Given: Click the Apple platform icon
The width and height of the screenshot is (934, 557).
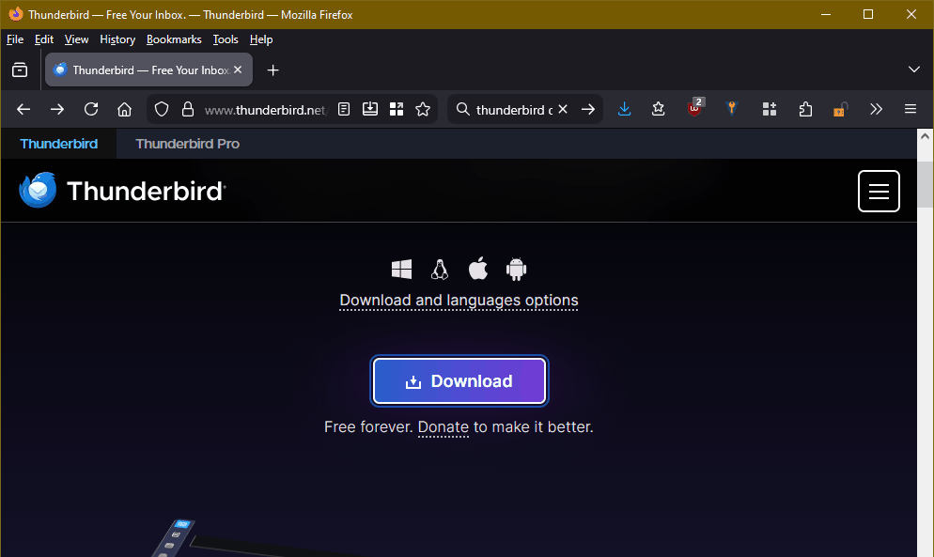Looking at the screenshot, I should click(477, 269).
